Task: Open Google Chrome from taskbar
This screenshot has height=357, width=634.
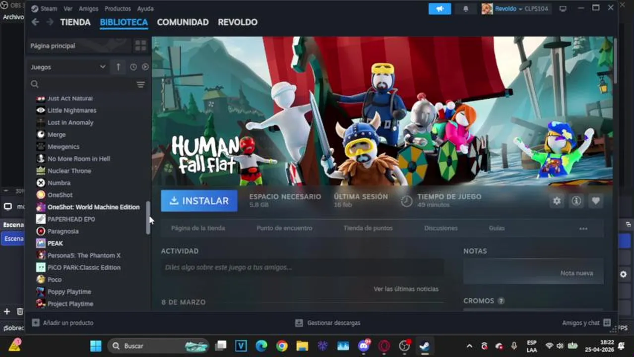Action: tap(282, 346)
